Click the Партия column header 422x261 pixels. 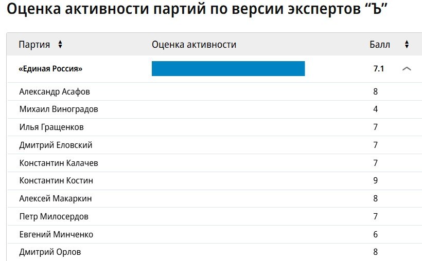click(34, 44)
